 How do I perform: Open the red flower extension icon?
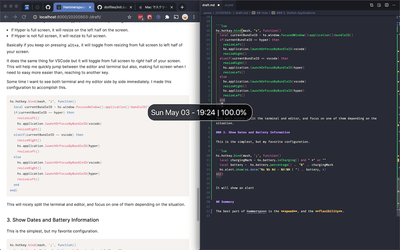coord(149,17)
